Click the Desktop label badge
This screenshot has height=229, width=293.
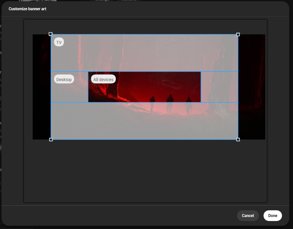point(64,79)
